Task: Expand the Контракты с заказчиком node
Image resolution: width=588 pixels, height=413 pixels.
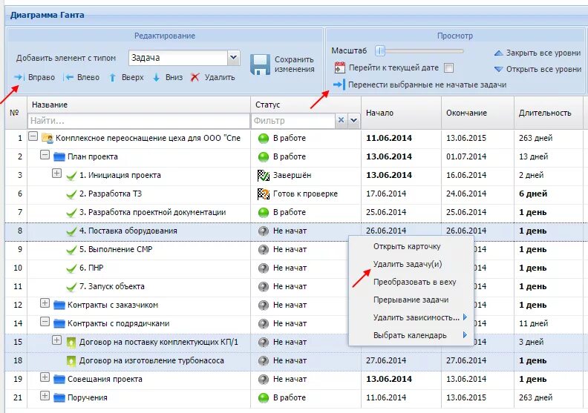Action: point(45,303)
